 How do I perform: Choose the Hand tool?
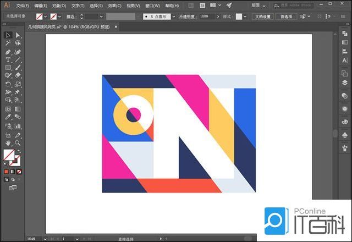coord(8,142)
